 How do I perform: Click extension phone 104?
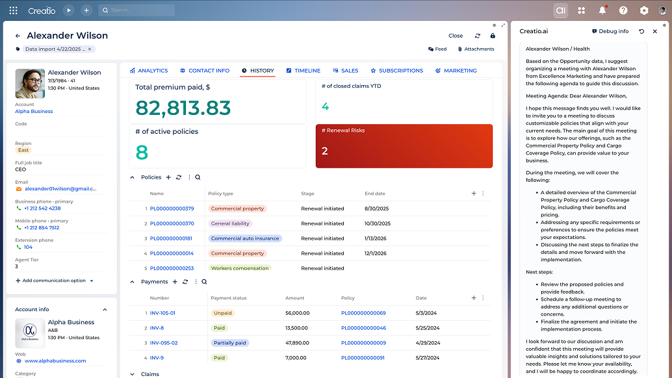pos(29,247)
